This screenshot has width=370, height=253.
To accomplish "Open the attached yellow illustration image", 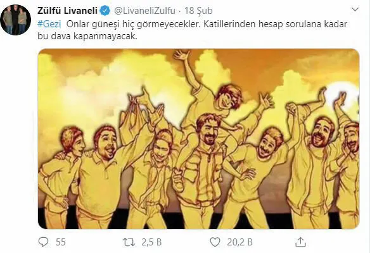I will click(x=198, y=139).
